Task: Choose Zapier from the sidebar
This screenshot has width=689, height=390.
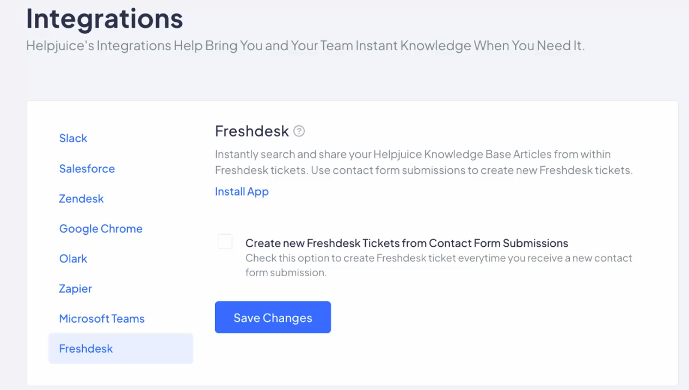Action: coord(75,289)
